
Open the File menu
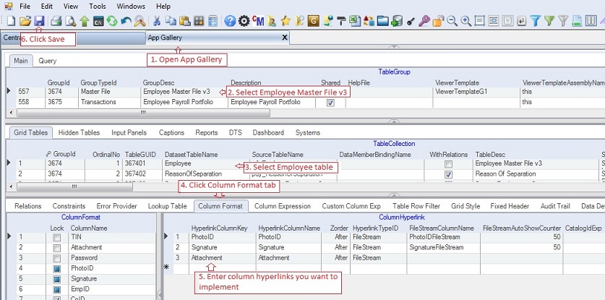[25, 7]
